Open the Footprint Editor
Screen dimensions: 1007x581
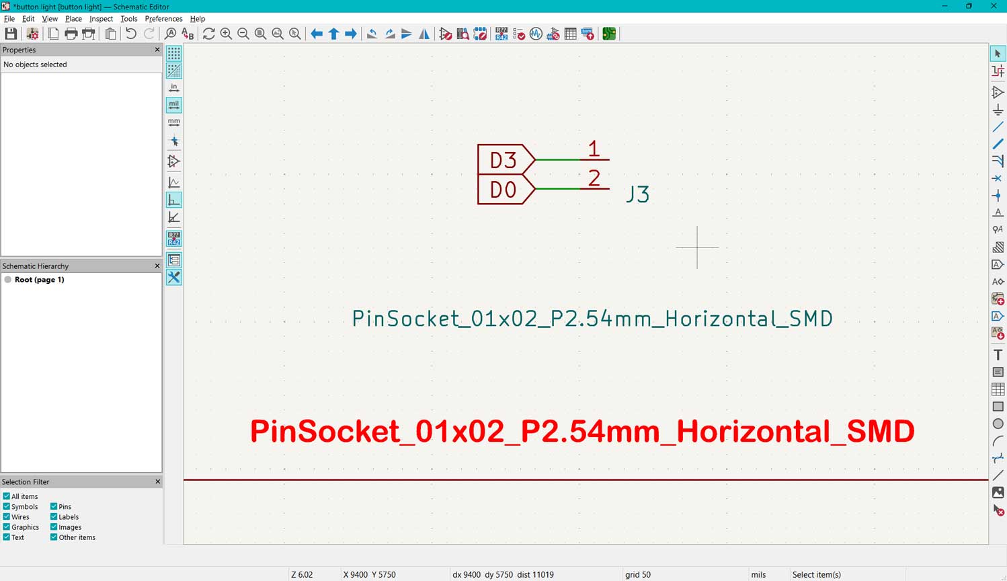480,34
